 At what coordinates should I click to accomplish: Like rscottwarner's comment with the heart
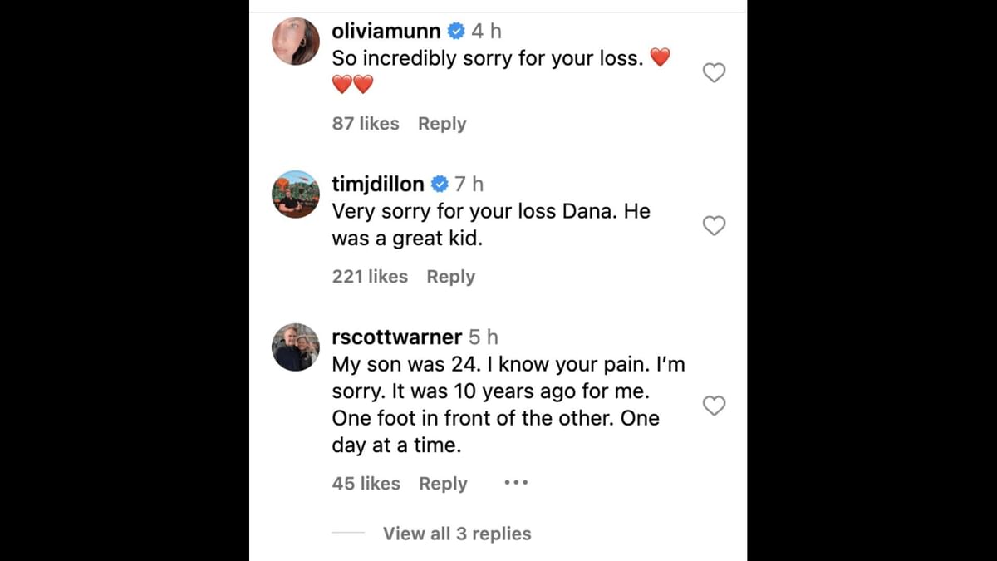(714, 406)
